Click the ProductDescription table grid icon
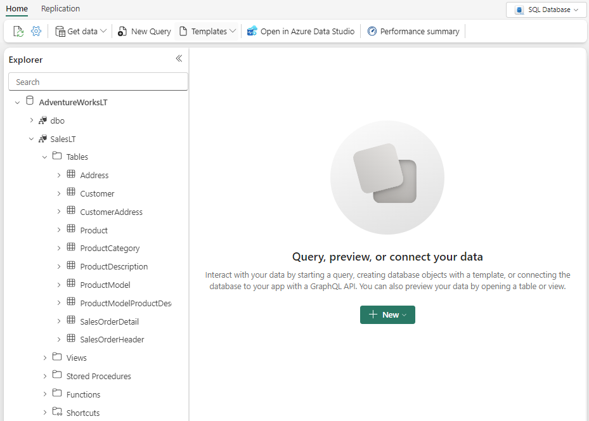 click(x=71, y=265)
